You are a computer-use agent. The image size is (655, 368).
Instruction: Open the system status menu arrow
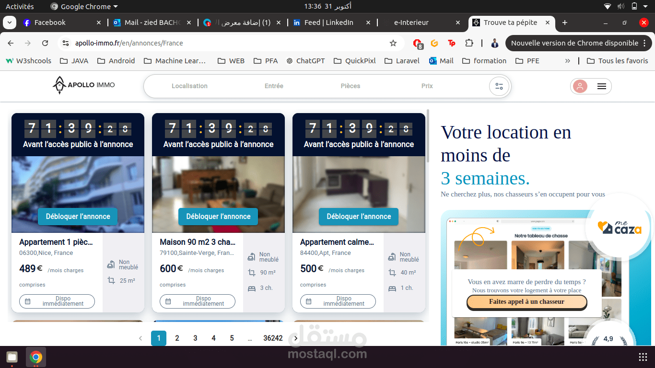[x=646, y=6]
